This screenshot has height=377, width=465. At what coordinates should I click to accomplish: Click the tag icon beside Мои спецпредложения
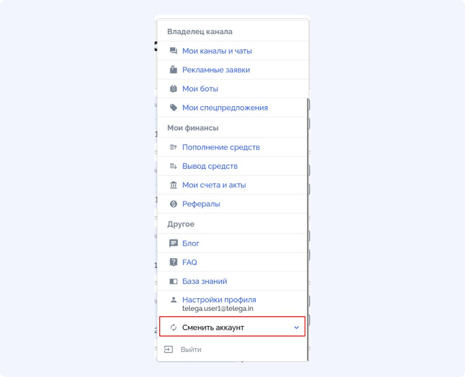(x=173, y=108)
